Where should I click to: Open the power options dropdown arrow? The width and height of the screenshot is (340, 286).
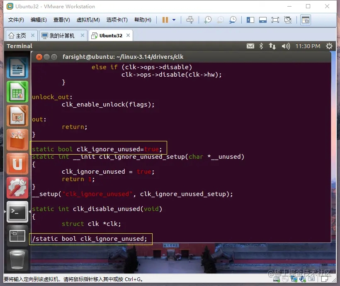pos(174,20)
